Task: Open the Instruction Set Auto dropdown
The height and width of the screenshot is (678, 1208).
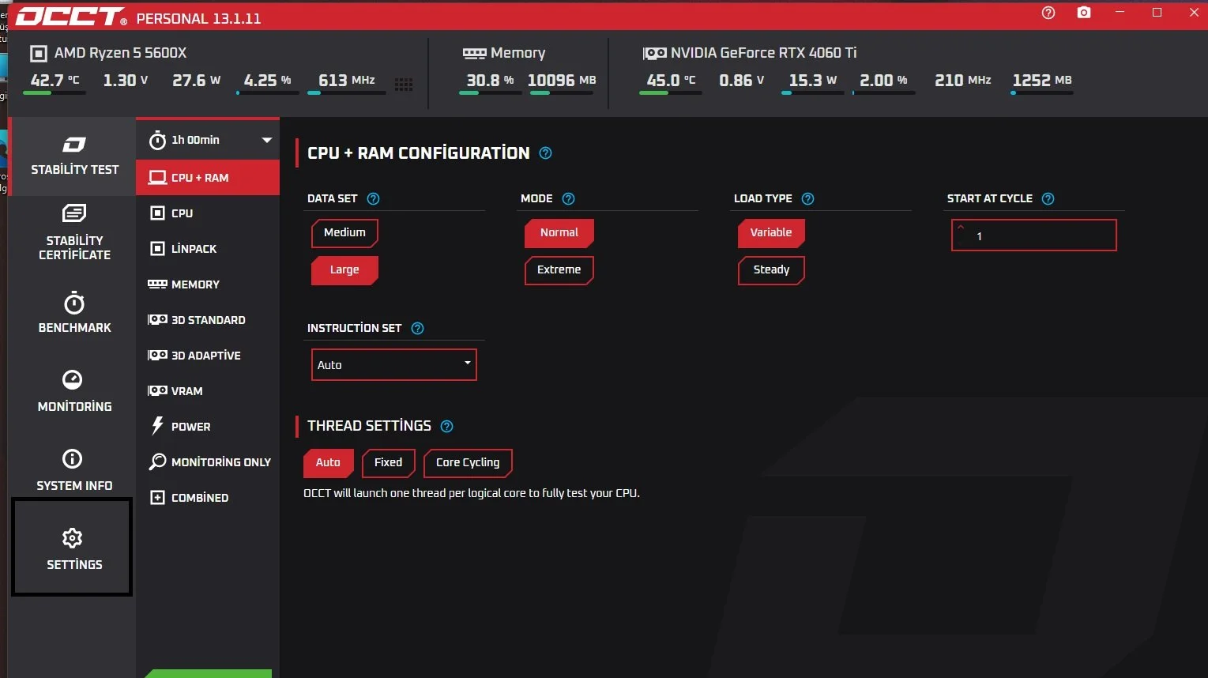Action: (394, 365)
